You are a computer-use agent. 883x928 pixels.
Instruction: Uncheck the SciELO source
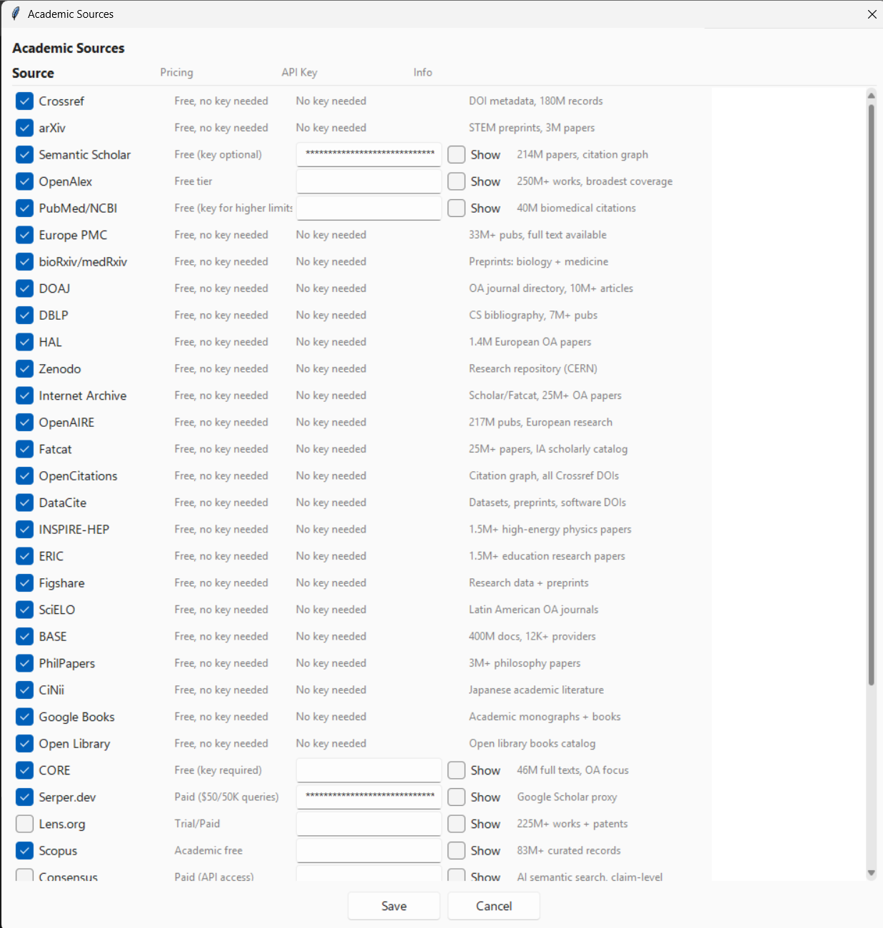pos(24,610)
